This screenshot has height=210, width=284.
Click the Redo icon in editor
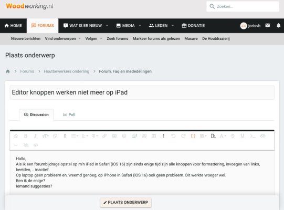[x=183, y=136]
